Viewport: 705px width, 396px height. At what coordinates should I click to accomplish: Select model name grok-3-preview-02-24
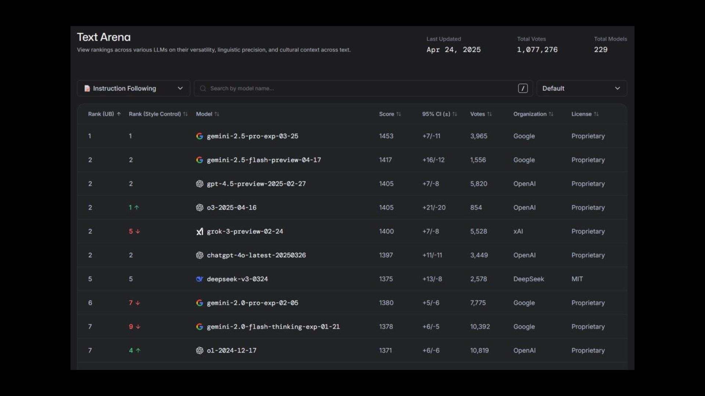245,231
